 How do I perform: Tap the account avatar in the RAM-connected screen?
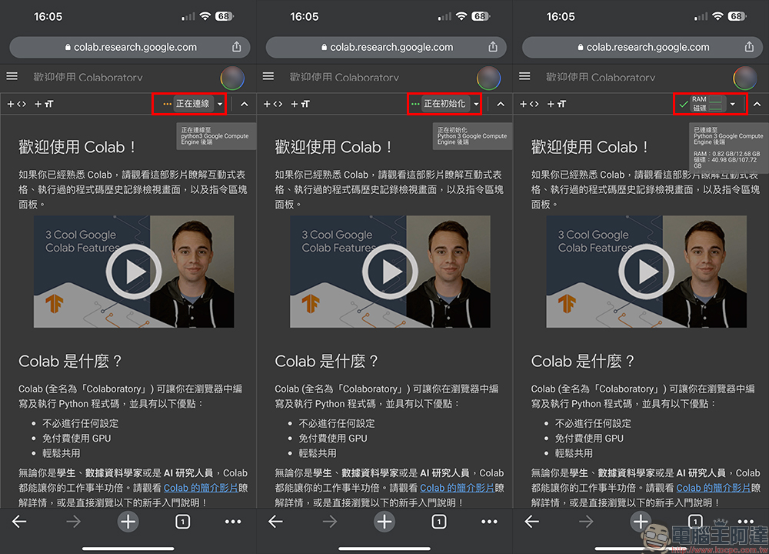(x=745, y=78)
